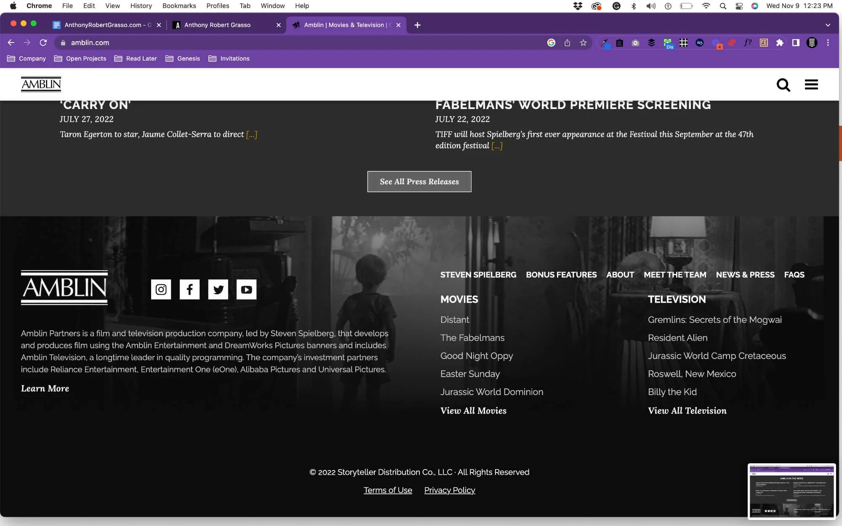Open the Privacy Policy link
This screenshot has width=842, height=526.
click(449, 490)
